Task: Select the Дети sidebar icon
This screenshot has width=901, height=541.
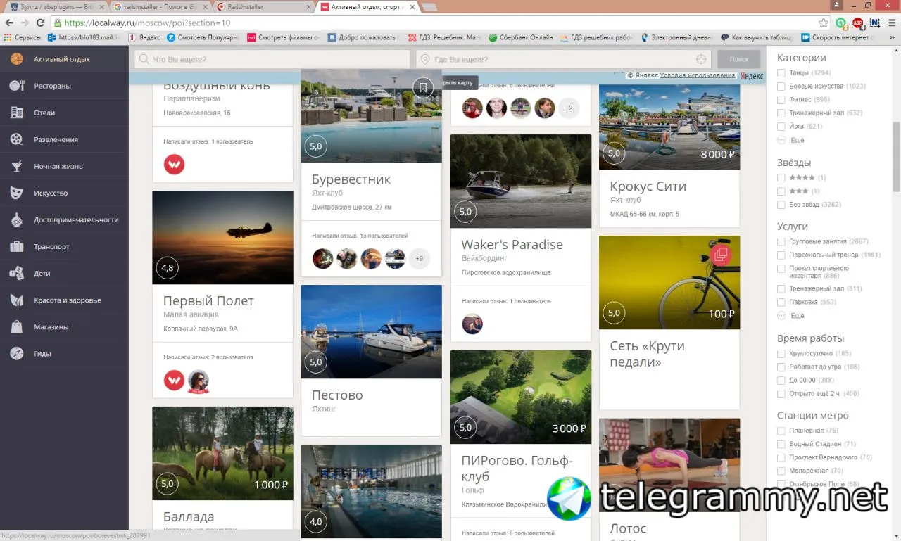Action: tap(17, 273)
